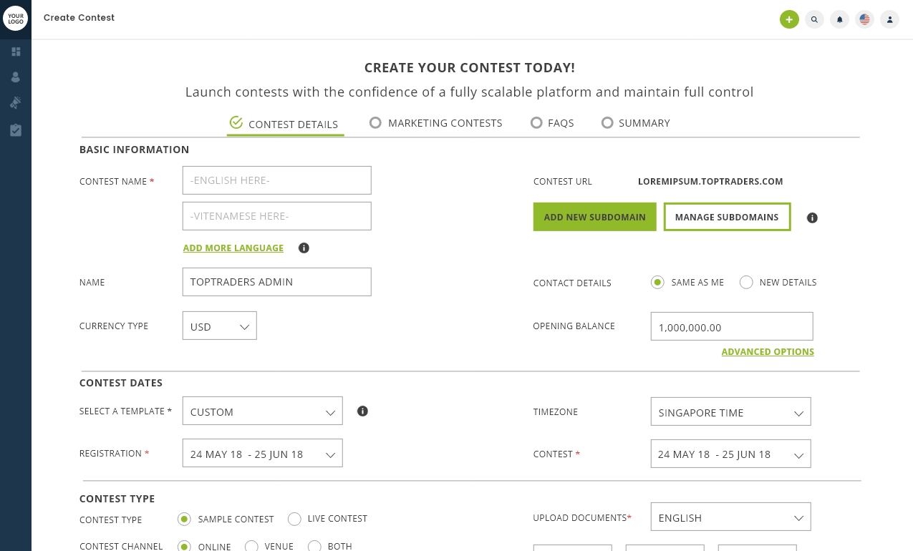Viewport: 913px width, 551px height.
Task: Click the green plus add button
Action: click(x=788, y=19)
